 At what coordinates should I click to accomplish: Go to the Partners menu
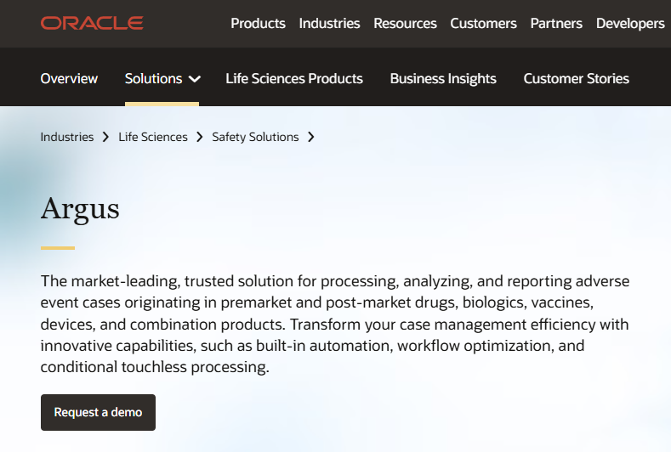[556, 23]
